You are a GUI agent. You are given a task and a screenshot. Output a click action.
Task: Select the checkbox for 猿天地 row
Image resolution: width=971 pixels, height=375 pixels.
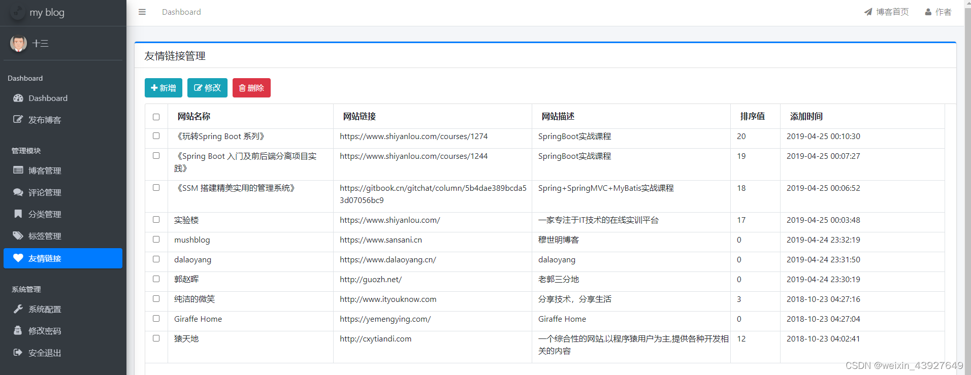(156, 338)
